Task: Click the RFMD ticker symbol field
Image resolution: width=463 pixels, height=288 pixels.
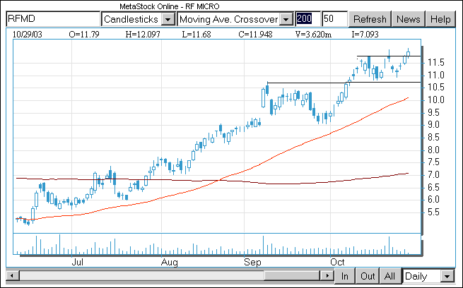Action: click(x=54, y=19)
